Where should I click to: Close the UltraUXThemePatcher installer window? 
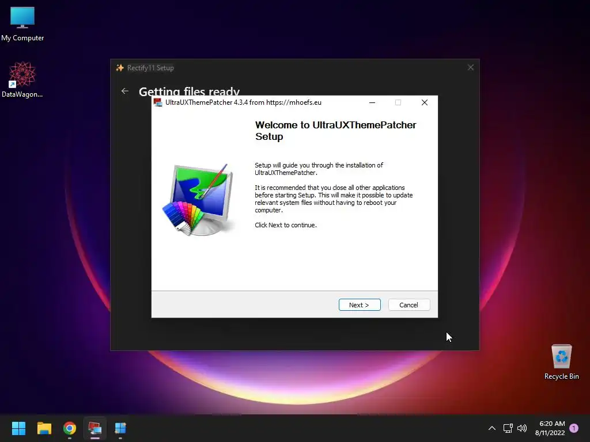point(425,102)
